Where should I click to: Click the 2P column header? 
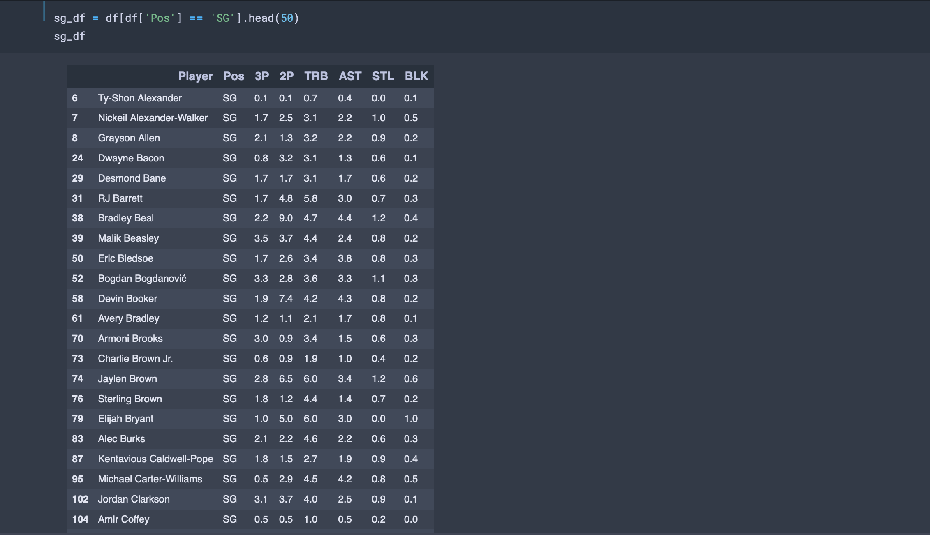click(286, 76)
